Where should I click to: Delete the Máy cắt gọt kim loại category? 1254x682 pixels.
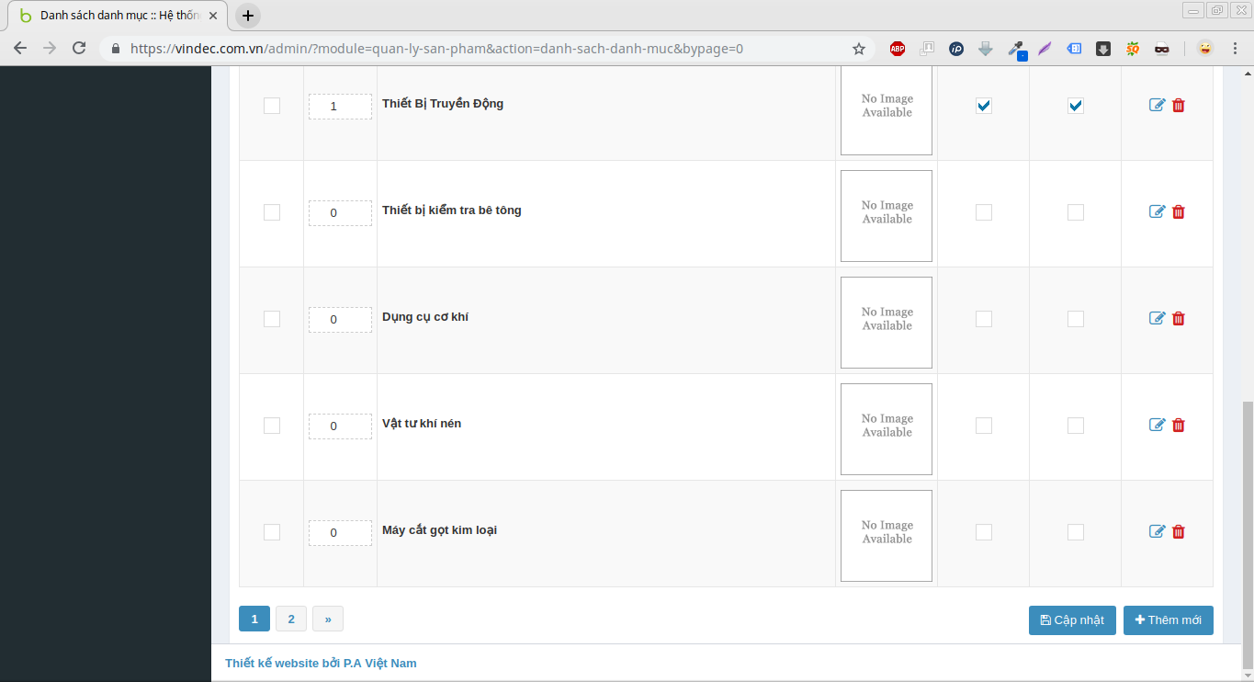(1179, 531)
